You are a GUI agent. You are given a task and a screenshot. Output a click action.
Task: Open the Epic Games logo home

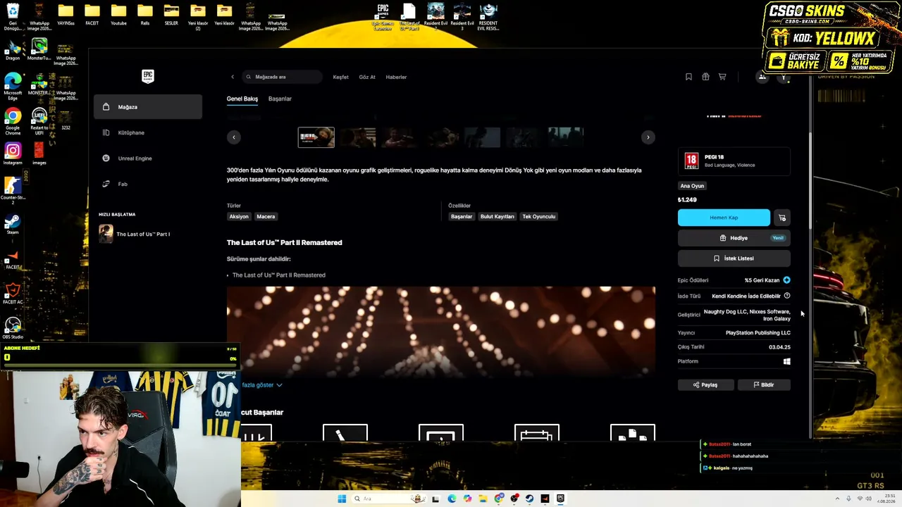point(147,76)
